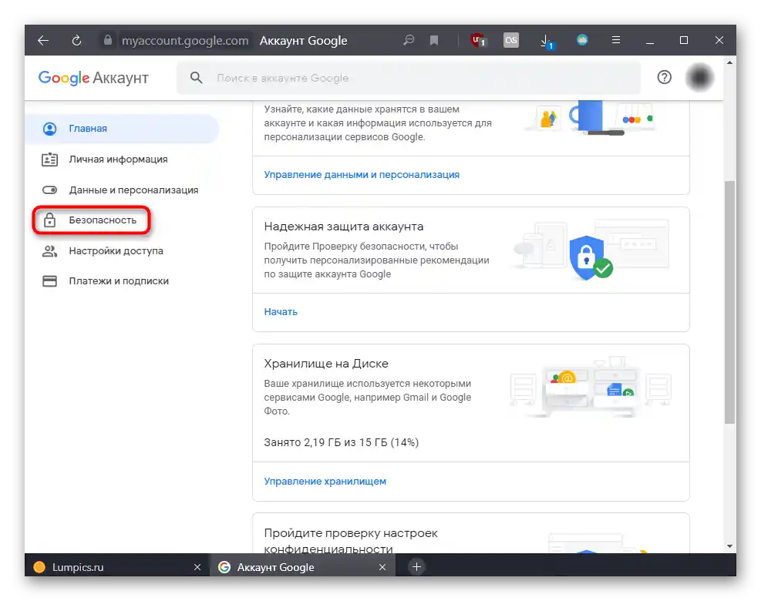Open the page search magnifier in toolbar

[x=409, y=40]
